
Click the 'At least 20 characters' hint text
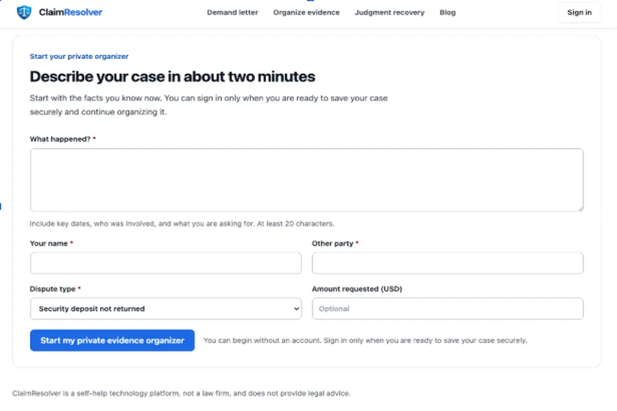[295, 224]
